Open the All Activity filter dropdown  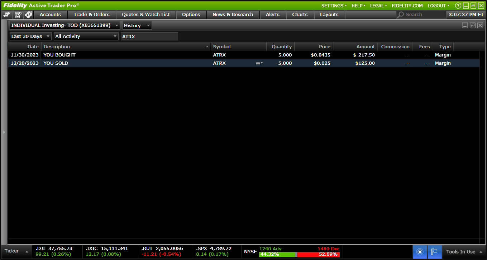86,36
